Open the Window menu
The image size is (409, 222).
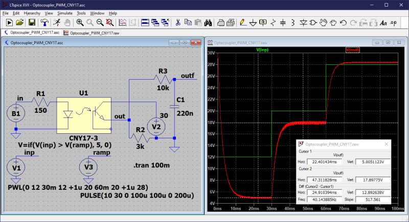point(97,13)
